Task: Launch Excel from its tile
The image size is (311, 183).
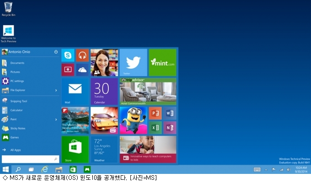Action: (x=155, y=128)
